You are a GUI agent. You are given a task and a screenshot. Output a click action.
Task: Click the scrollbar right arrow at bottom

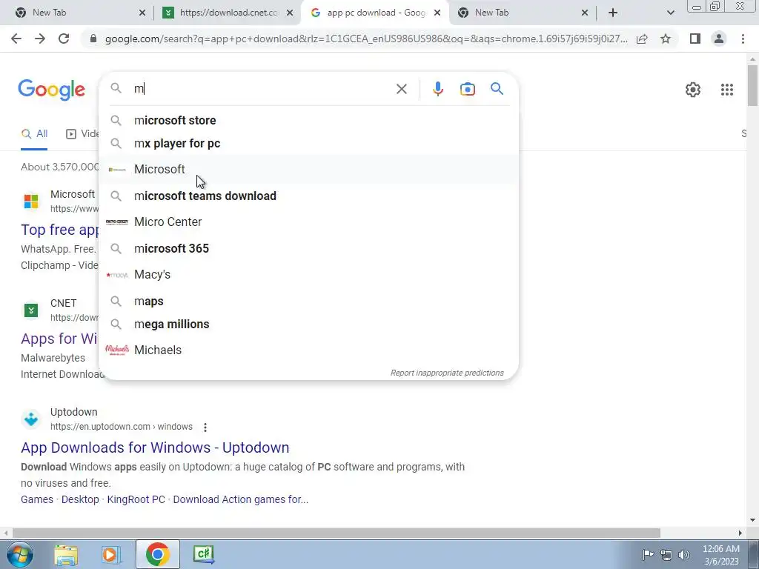coord(740,533)
